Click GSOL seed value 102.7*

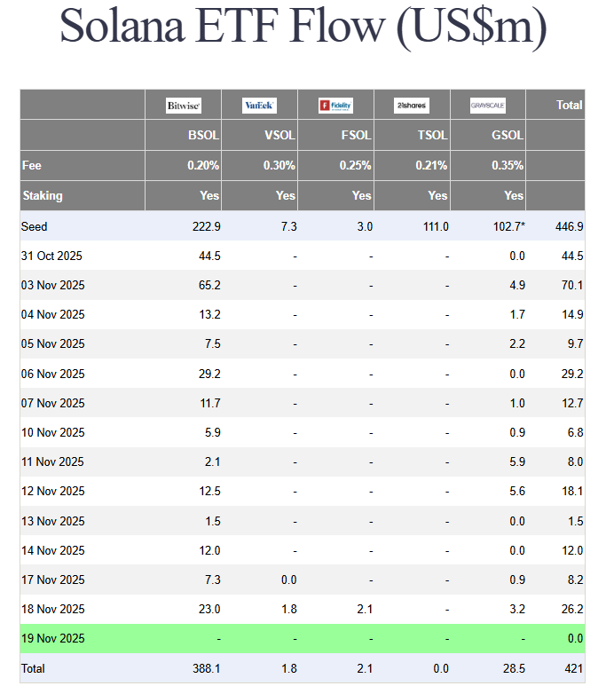508,226
